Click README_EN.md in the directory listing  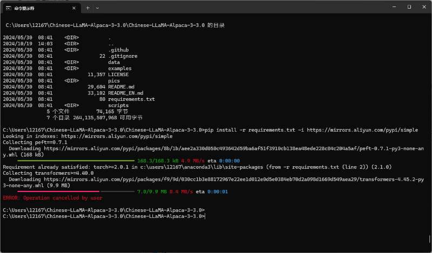(x=126, y=93)
